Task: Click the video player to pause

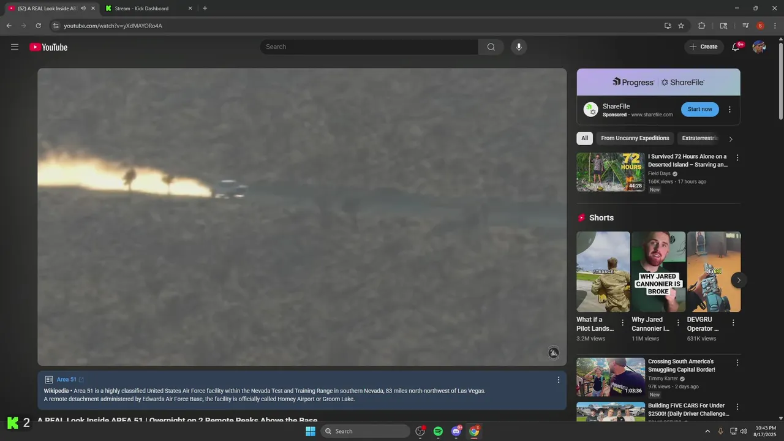Action: pos(302,217)
